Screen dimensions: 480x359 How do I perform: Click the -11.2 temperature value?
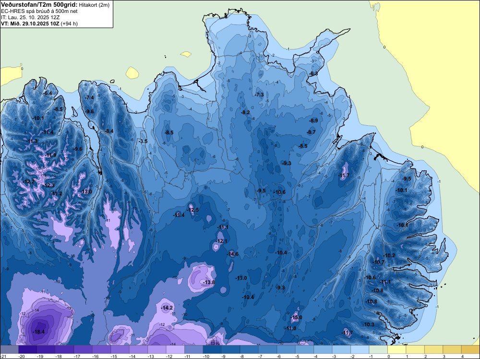tap(56, 193)
